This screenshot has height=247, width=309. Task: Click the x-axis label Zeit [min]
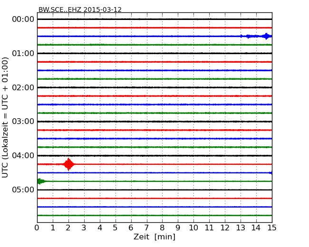point(154,237)
